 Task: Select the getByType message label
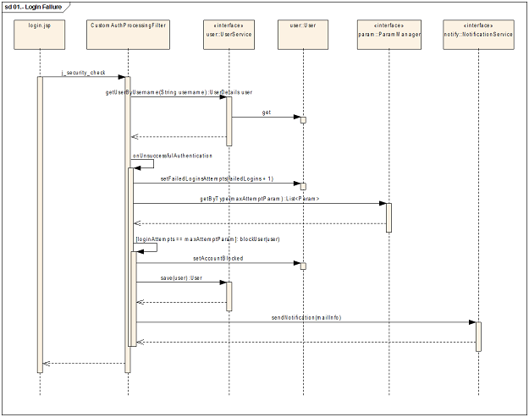(260, 199)
